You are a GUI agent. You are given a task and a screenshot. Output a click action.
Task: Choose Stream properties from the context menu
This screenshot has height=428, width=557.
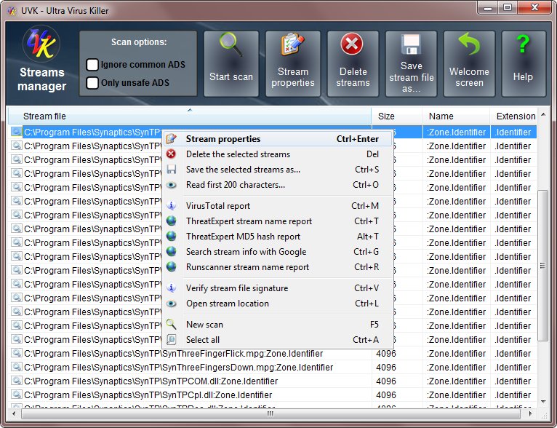[x=278, y=138]
